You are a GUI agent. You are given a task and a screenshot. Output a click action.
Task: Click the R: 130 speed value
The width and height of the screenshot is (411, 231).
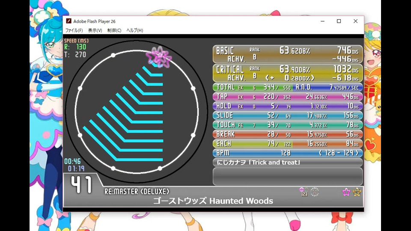[x=75, y=47]
